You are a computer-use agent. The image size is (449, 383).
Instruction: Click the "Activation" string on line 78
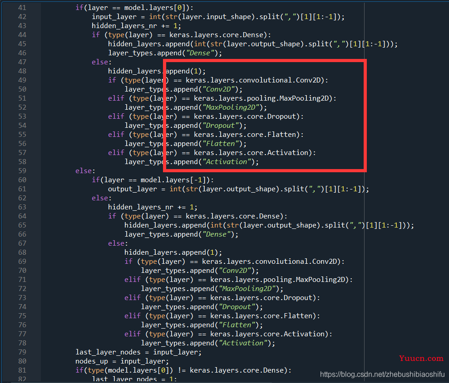(243, 343)
